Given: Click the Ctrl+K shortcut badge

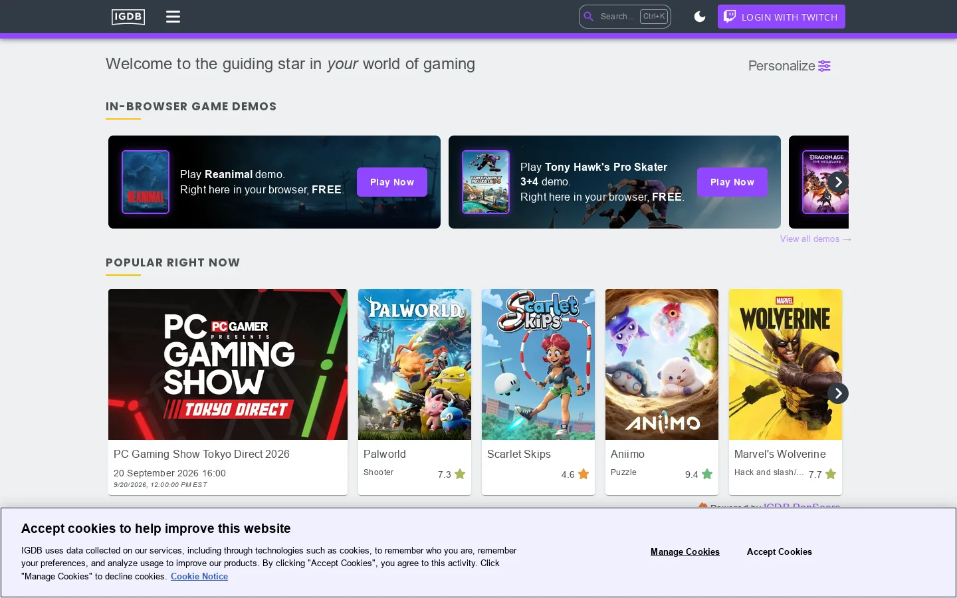Looking at the screenshot, I should (654, 17).
